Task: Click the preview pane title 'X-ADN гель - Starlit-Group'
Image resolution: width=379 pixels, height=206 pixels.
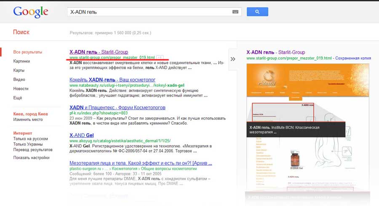Action: (x=275, y=52)
